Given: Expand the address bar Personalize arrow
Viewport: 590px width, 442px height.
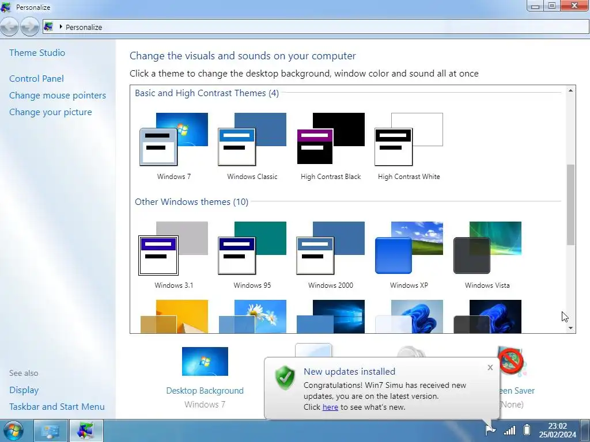Looking at the screenshot, I should tap(60, 26).
